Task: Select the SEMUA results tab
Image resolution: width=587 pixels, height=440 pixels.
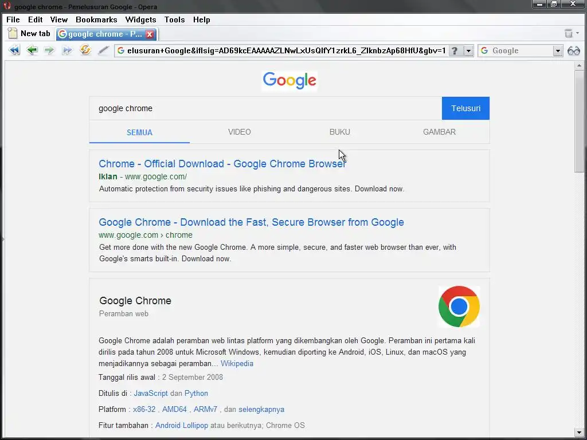Action: pos(139,132)
